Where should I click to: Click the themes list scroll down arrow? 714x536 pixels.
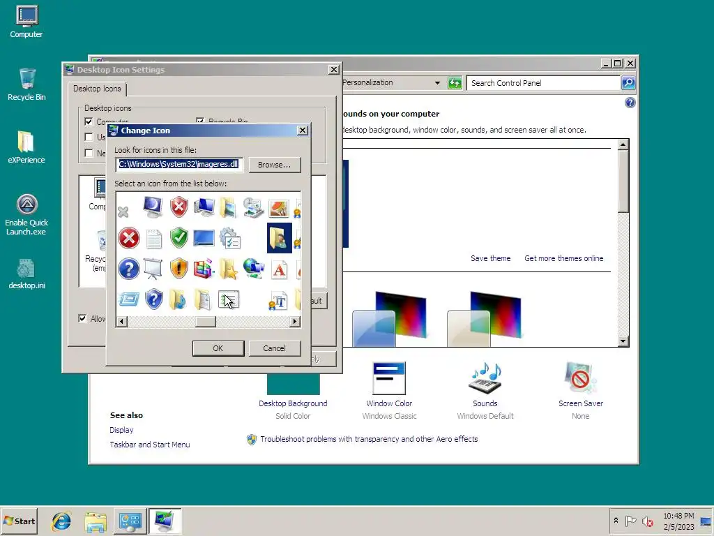(x=623, y=341)
